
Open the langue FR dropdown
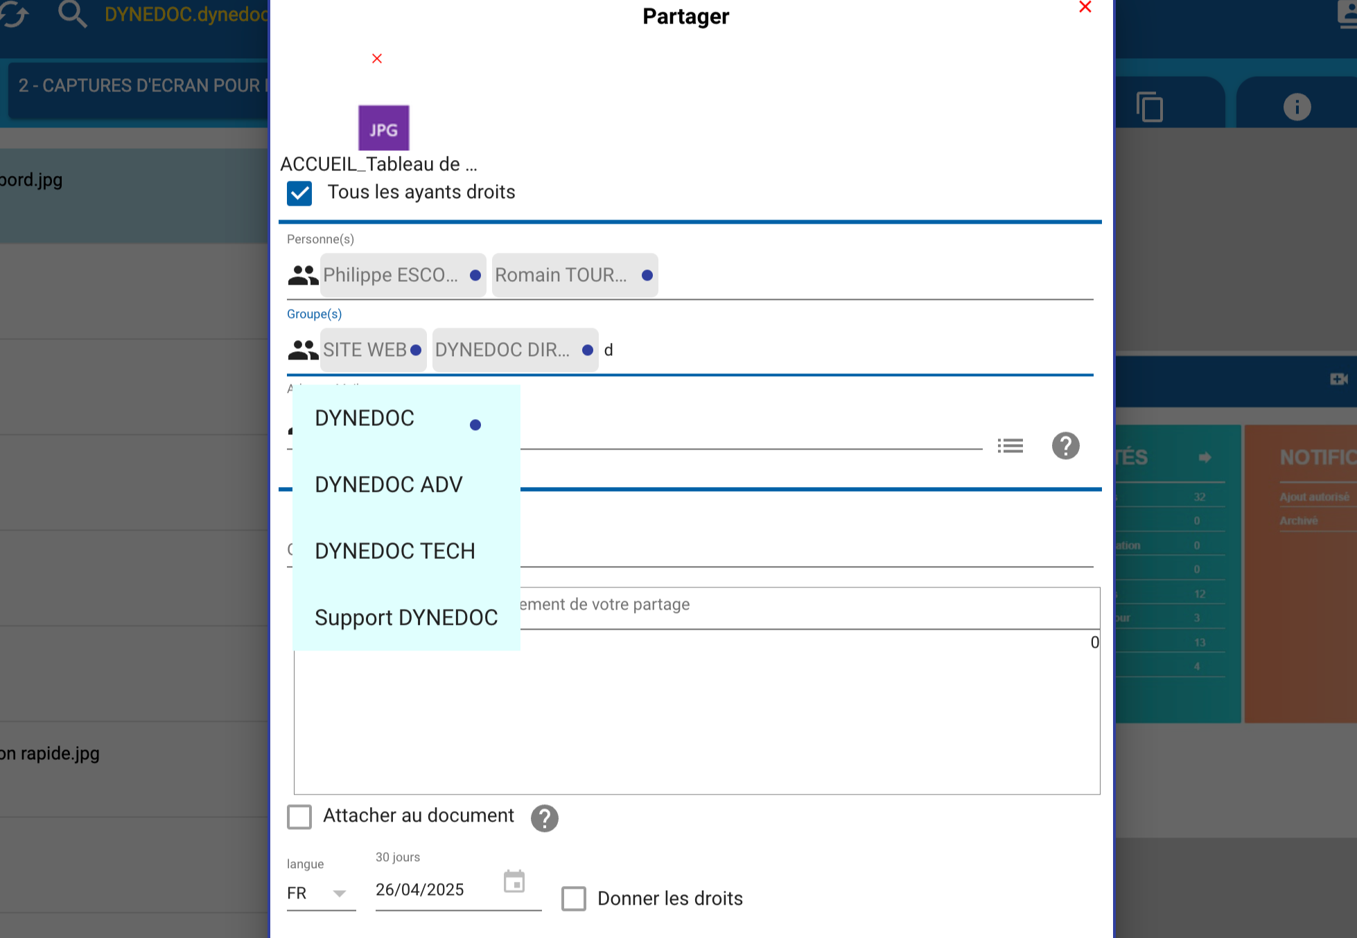click(x=321, y=894)
